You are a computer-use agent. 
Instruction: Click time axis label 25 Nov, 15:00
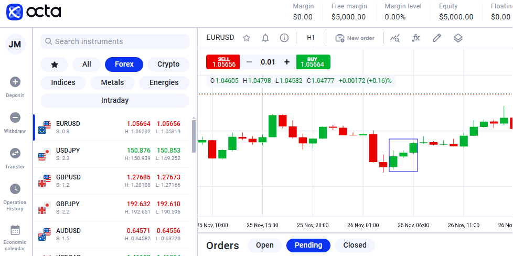(x=262, y=225)
